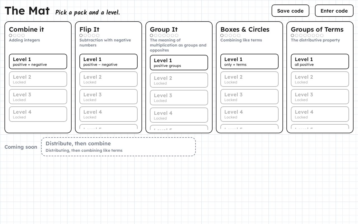Click the Enter code button
The width and height of the screenshot is (358, 224).
click(x=334, y=11)
